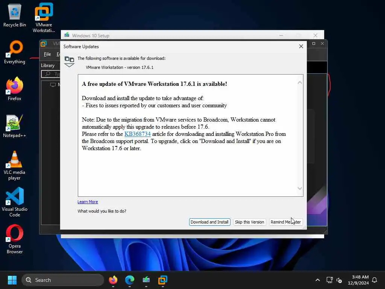Click Download and Install button
Image resolution: width=385 pixels, height=289 pixels.
pos(209,222)
